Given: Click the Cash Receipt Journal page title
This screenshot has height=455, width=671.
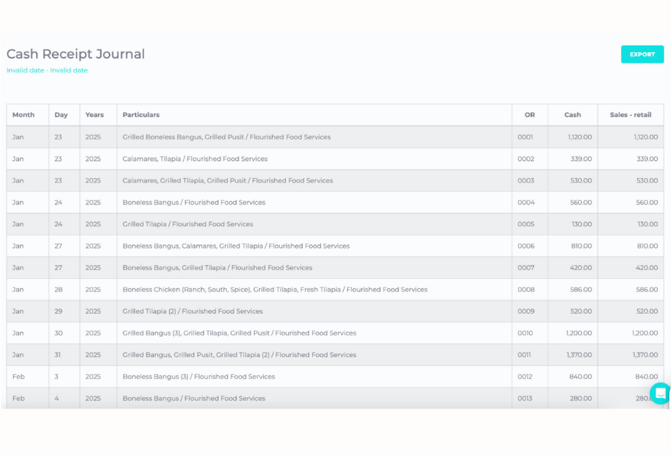Looking at the screenshot, I should click(x=75, y=54).
